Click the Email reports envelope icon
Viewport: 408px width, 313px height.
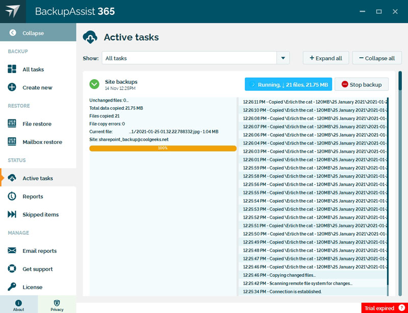coord(12,251)
